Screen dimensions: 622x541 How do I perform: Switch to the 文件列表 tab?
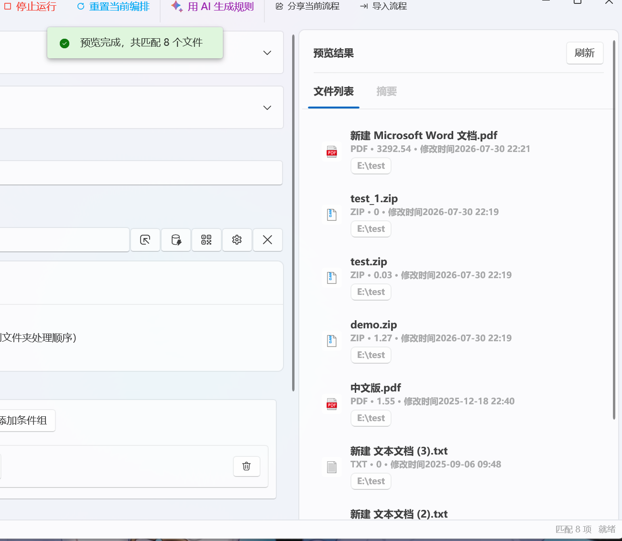tap(334, 91)
